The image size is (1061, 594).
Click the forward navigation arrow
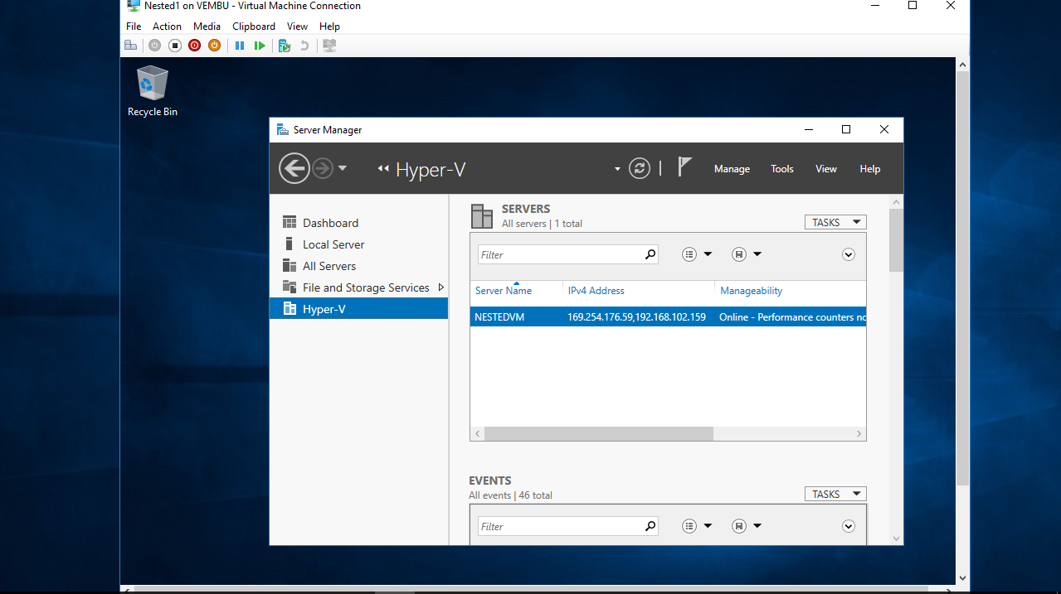[323, 168]
